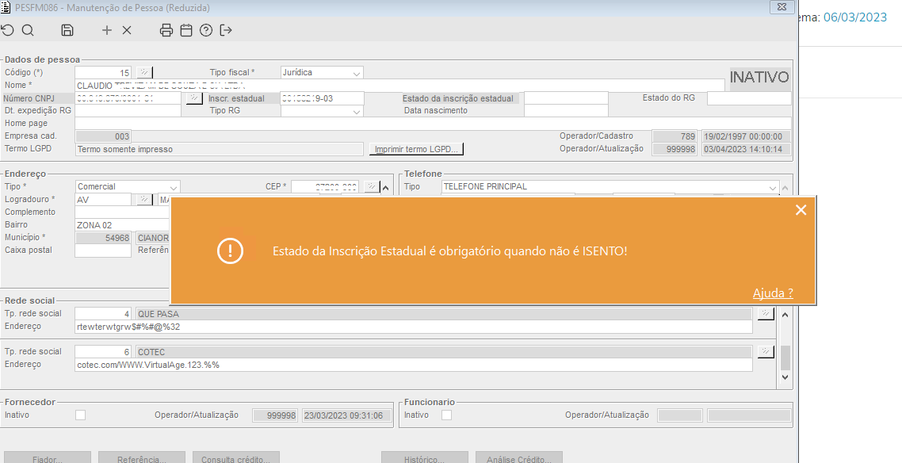Click the INATIVO status label
This screenshot has width=902, height=463.
[x=759, y=77]
